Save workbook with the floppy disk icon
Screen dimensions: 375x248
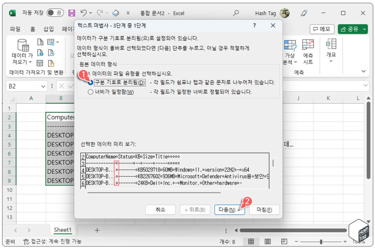[x=72, y=13]
